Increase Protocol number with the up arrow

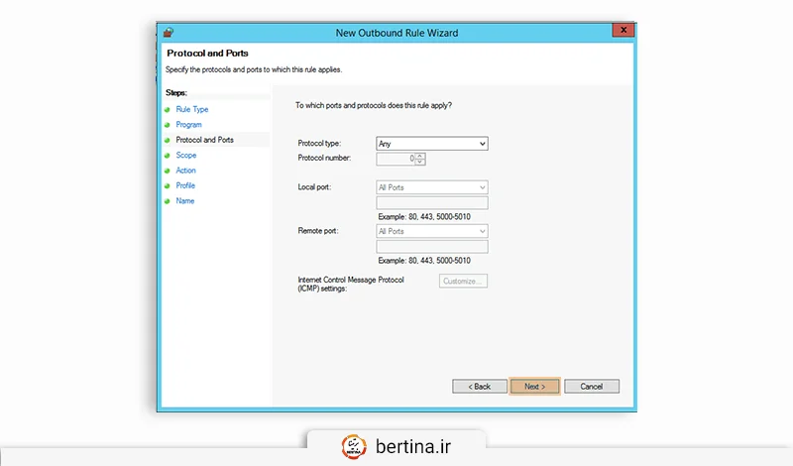point(421,155)
